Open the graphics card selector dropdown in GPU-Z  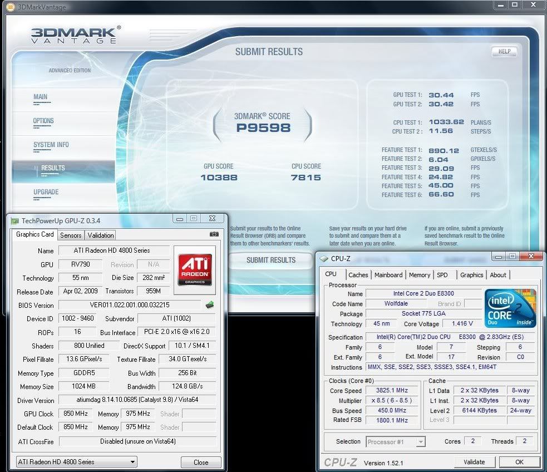pos(76,461)
